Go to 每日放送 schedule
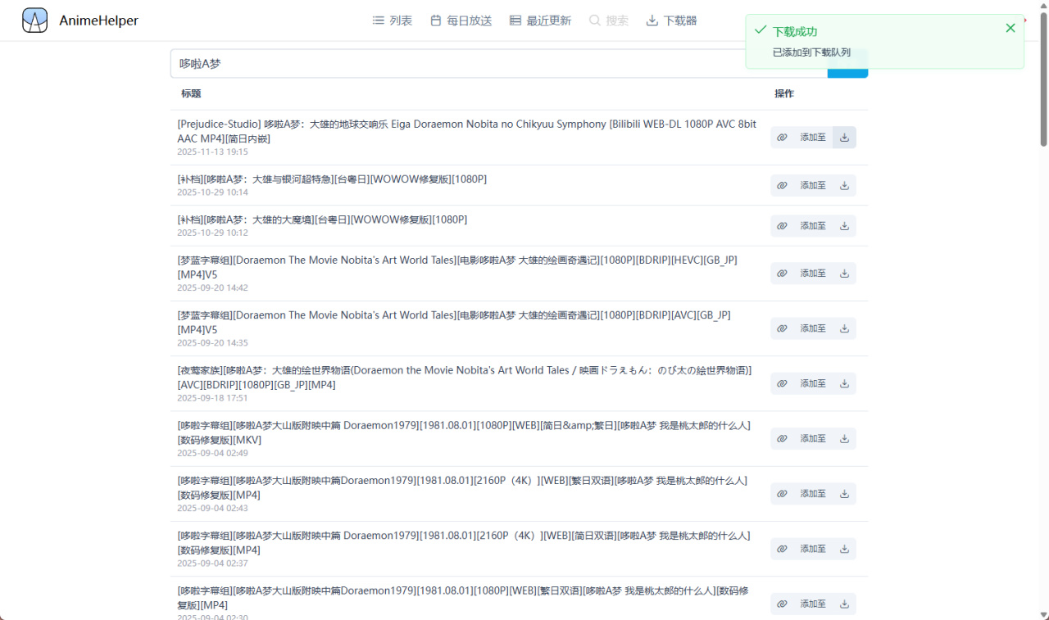The width and height of the screenshot is (1049, 620). pyautogui.click(x=461, y=20)
